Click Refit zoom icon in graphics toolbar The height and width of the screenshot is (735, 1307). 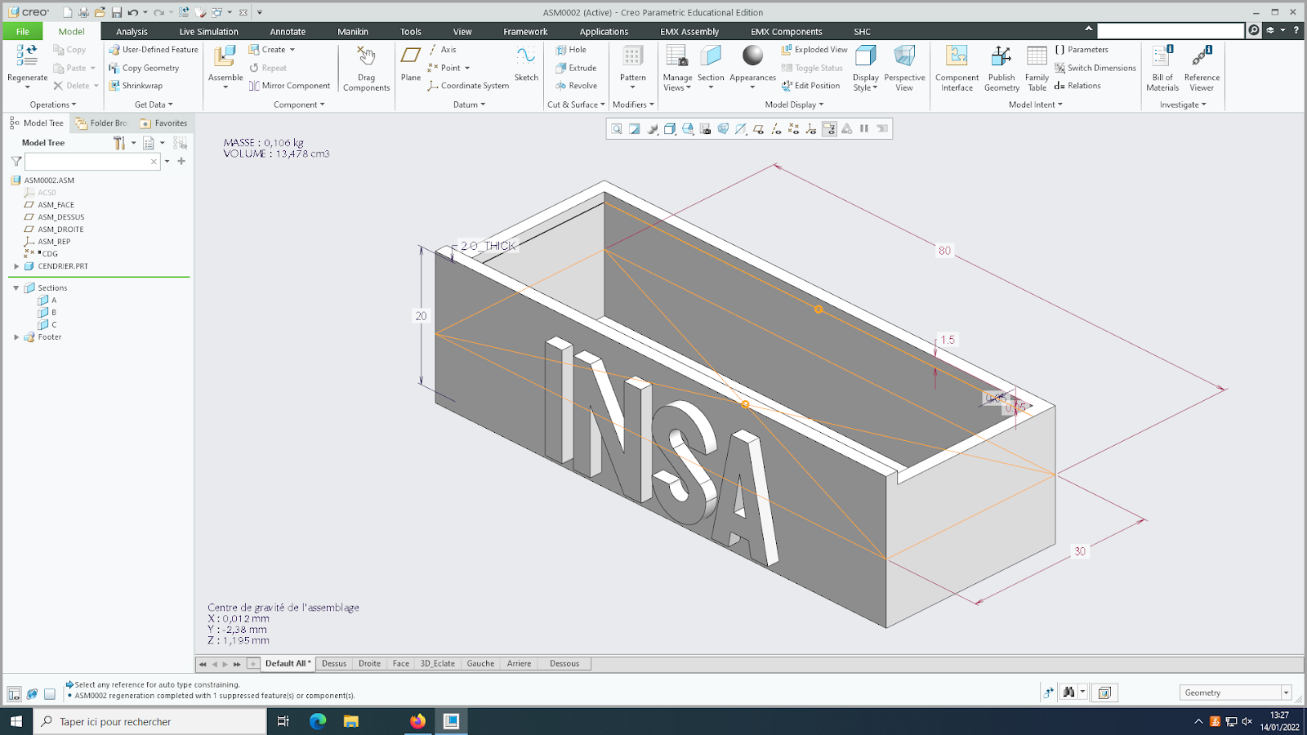click(x=617, y=129)
